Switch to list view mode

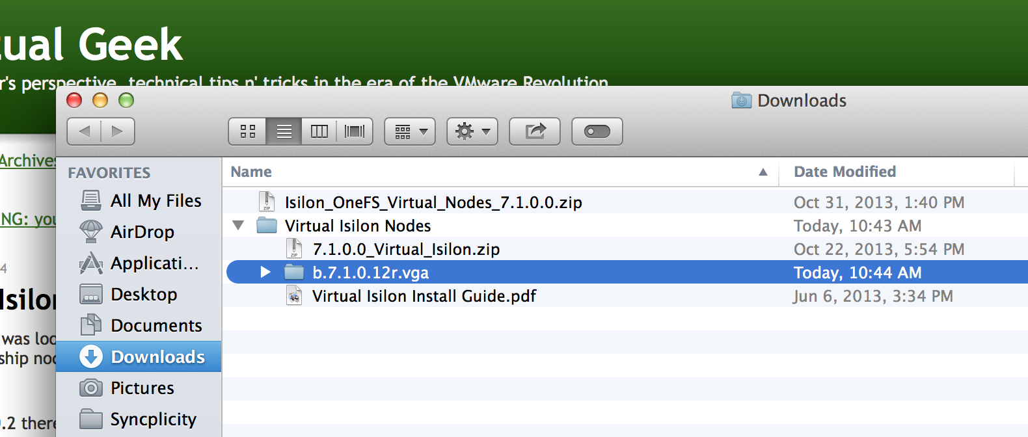[x=284, y=131]
